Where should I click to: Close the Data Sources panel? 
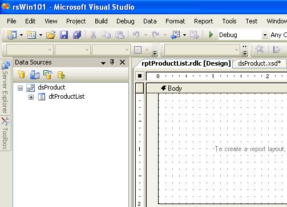(122, 62)
